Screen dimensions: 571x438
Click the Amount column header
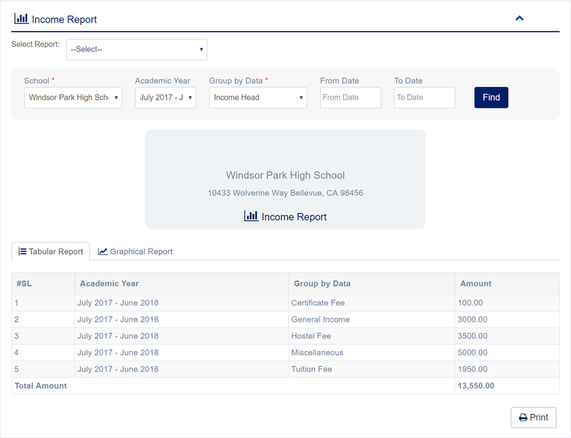(476, 284)
